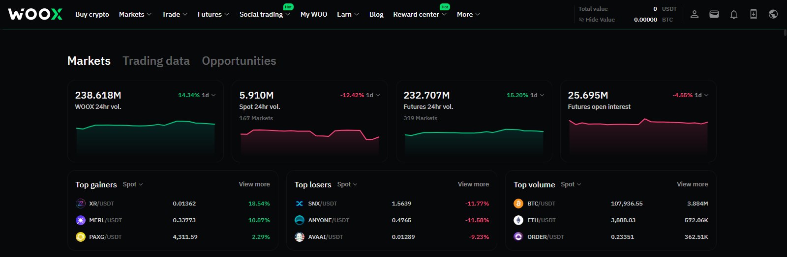Open the language globe icon
Screen dimensions: 787x257
(773, 14)
